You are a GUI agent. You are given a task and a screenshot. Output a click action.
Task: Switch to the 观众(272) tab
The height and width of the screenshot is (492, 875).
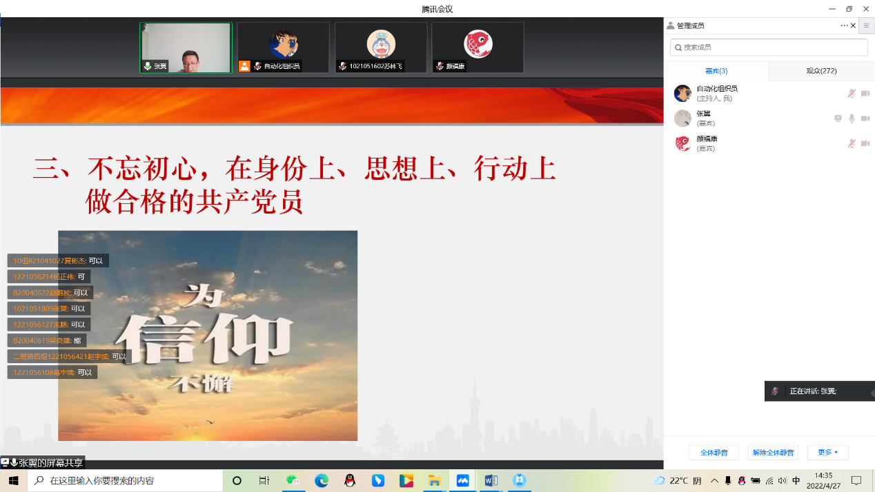click(821, 71)
